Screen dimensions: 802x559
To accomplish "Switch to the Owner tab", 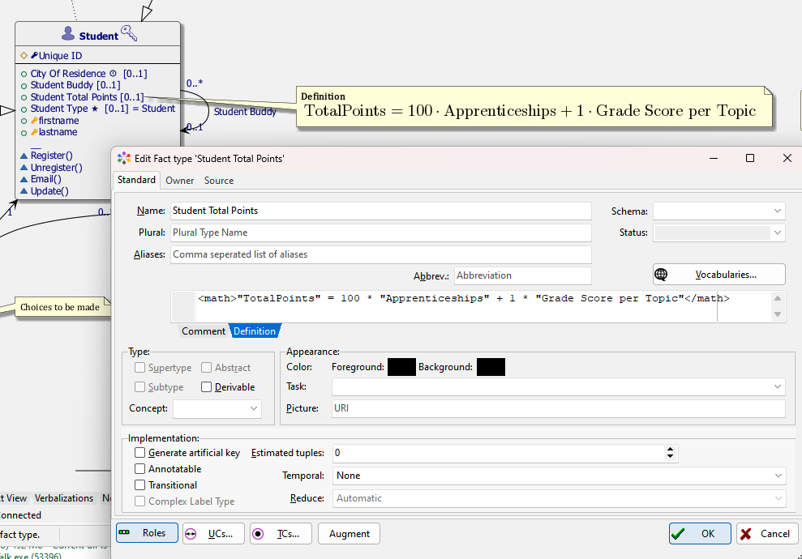I will tap(179, 181).
